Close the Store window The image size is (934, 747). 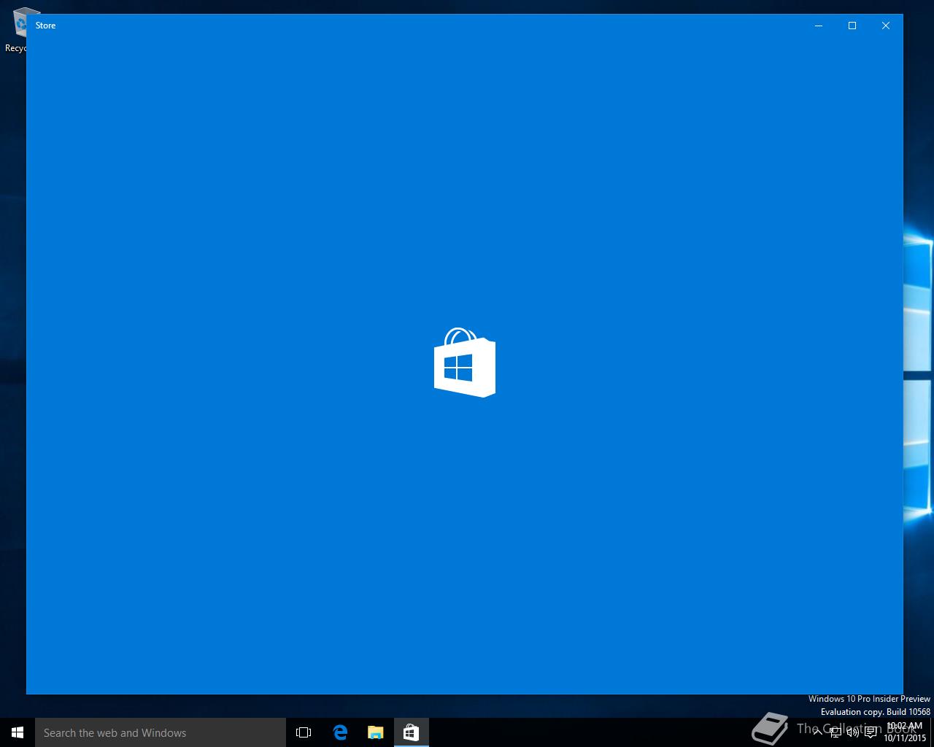[x=886, y=26]
